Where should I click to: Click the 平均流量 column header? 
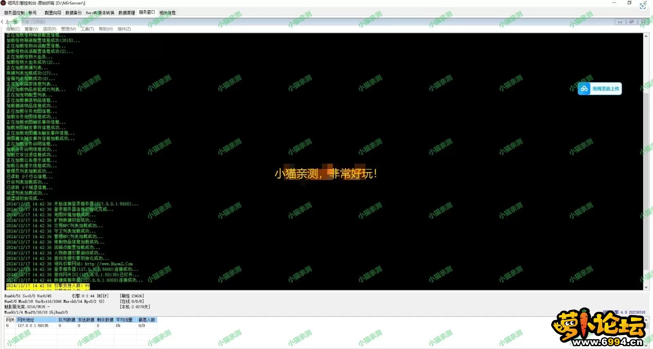tap(124, 320)
